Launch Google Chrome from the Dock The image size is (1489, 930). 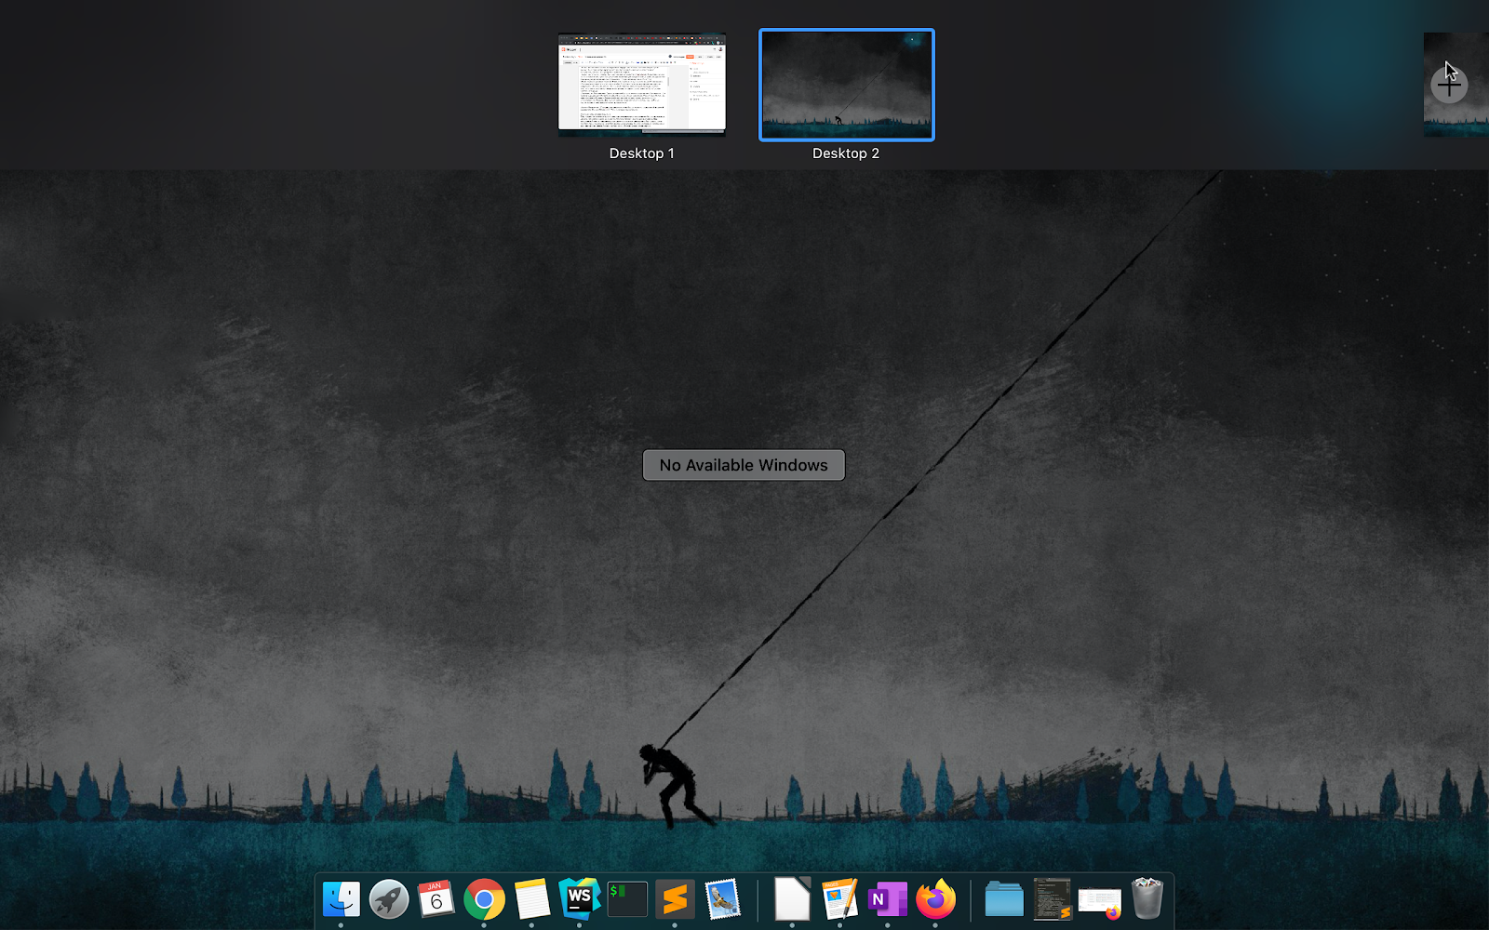coord(484,899)
